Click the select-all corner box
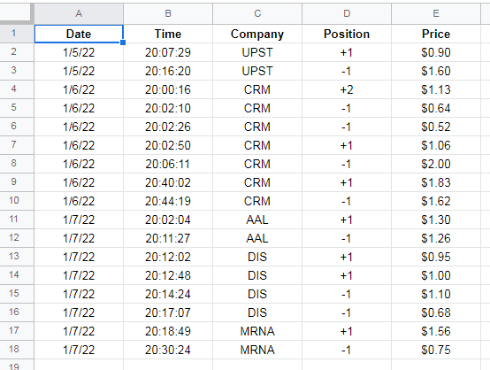The width and height of the screenshot is (490, 370). pyautogui.click(x=16, y=13)
